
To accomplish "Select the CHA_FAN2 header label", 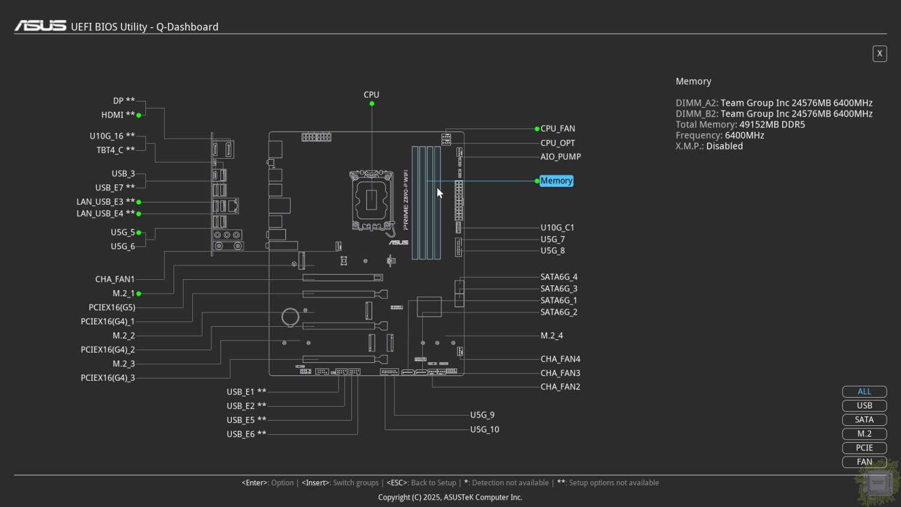I will (x=560, y=387).
